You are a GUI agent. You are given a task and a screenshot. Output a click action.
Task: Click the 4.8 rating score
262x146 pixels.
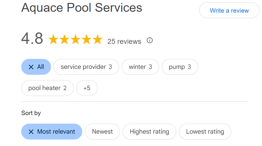pyautogui.click(x=32, y=39)
